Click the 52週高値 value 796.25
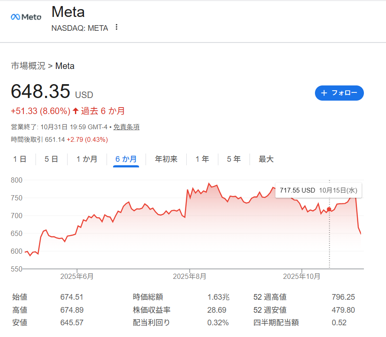Screen dimensions: 386x337 (x=343, y=297)
